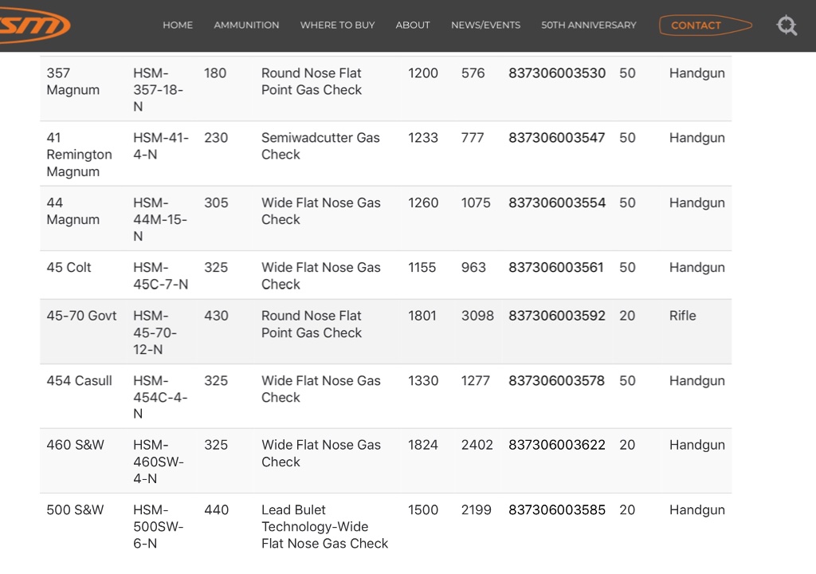
Task: Click bullet weight 440
Action: [216, 510]
